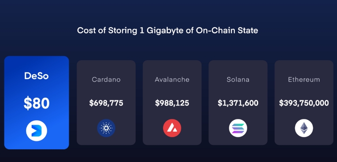This screenshot has width=337, height=162.
Task: Click the $698,775 cost value
Action: 106,103
